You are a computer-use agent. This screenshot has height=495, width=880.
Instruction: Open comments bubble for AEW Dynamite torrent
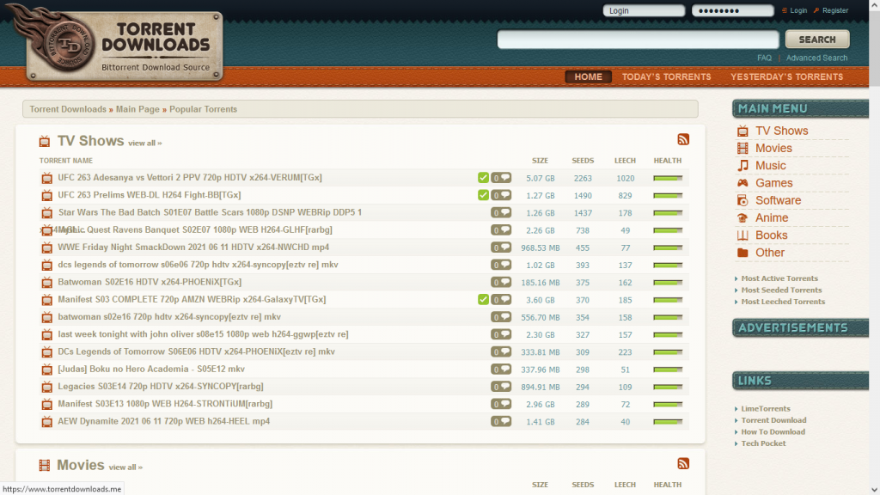point(501,421)
